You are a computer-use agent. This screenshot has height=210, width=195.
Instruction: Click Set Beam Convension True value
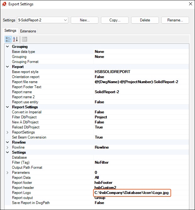[x=99, y=137]
